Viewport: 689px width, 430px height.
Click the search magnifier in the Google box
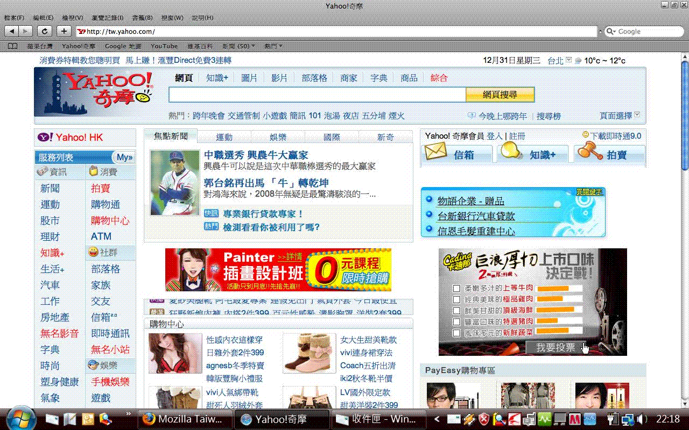611,32
